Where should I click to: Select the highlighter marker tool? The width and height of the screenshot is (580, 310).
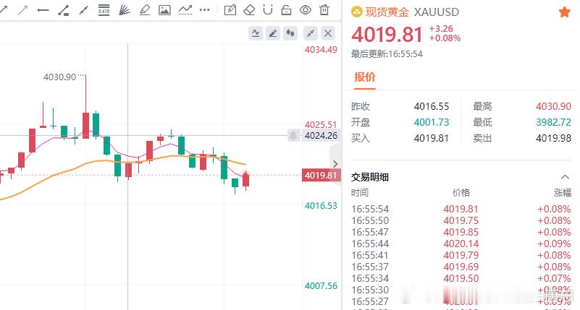point(144,10)
